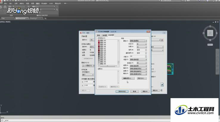Image resolution: width=220 pixels, height=122 pixels.
Task: Open the 线型(T) linetype dropdown
Action: point(138,60)
